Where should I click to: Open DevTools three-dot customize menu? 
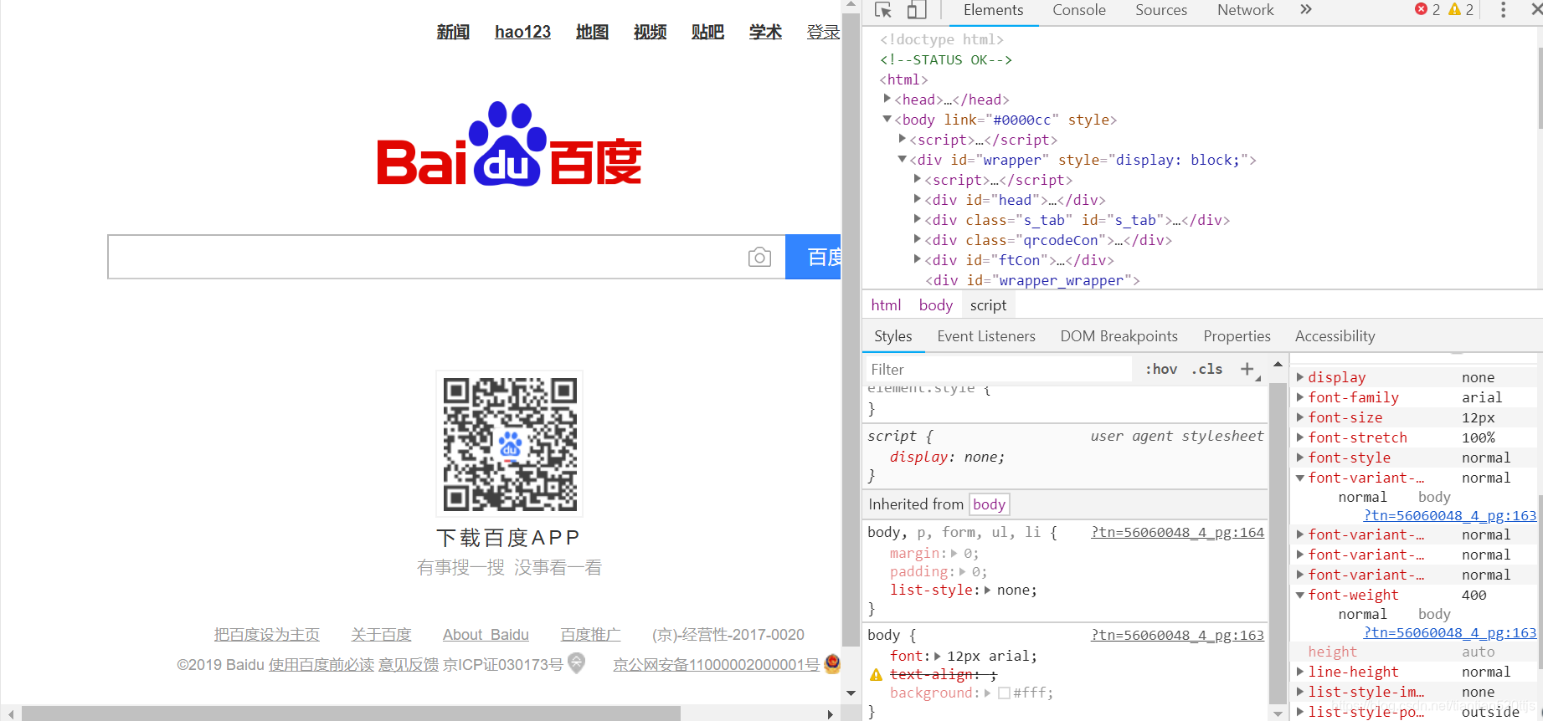point(1503,10)
